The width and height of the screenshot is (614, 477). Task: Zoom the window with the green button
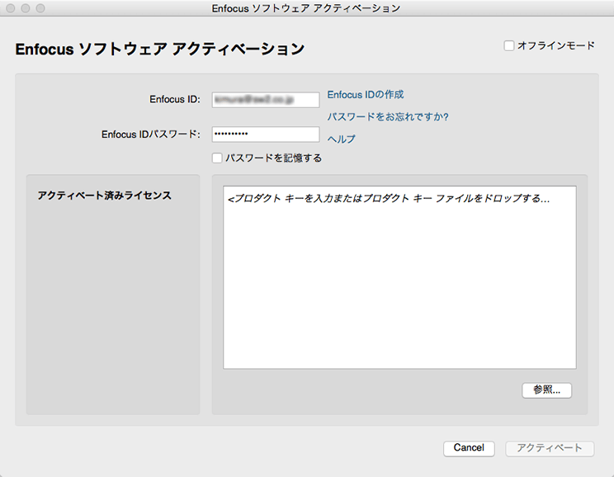40,8
